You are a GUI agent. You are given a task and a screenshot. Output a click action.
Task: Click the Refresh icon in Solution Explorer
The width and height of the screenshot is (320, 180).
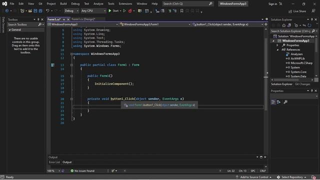[x=309, y=25]
